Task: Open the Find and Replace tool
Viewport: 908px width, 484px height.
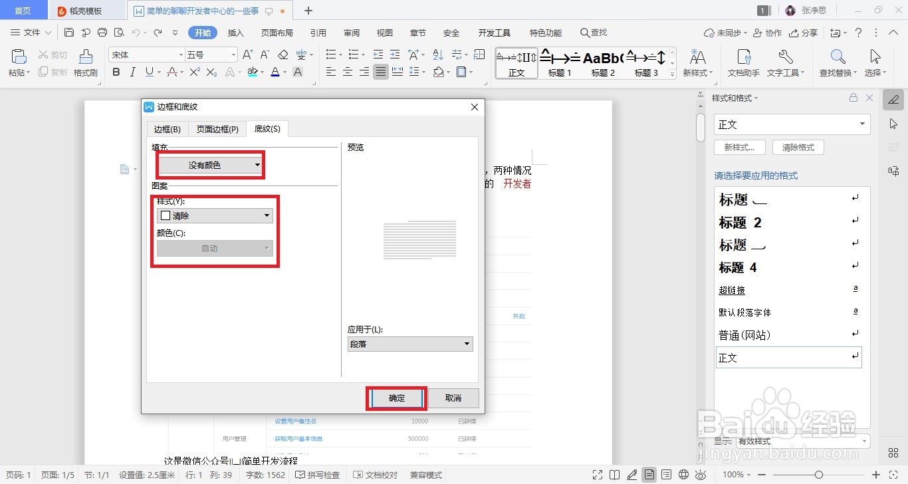Action: (836, 63)
